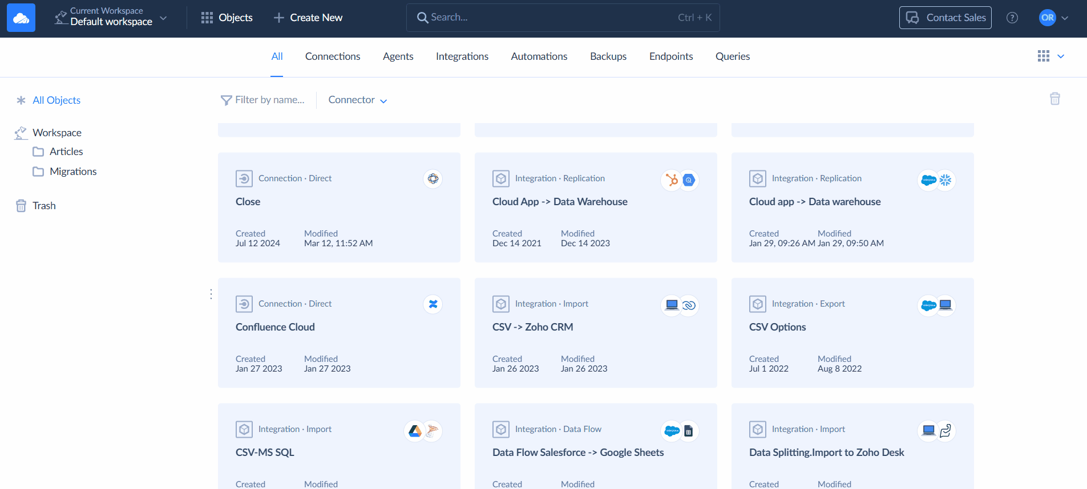The image size is (1087, 489).
Task: Open the three-dot menu beside Confluence Cloud card
Action: pos(211,294)
